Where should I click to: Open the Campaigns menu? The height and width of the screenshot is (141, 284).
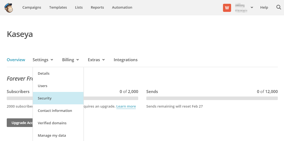pos(32,7)
